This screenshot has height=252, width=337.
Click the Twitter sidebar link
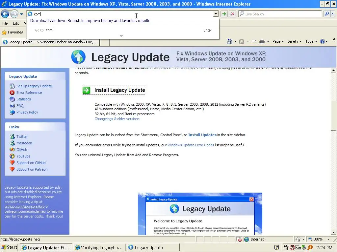pos(22,136)
